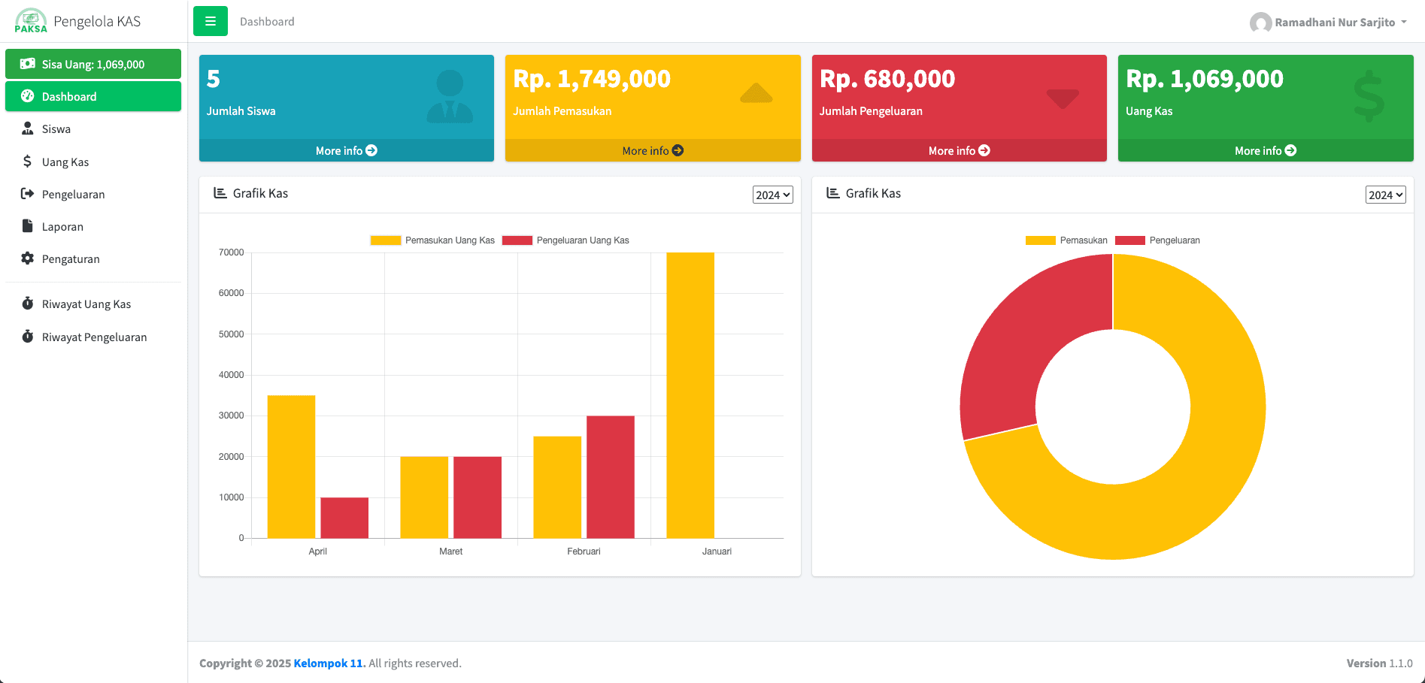The image size is (1425, 683).
Task: Click the PAKSA logo icon
Action: pyautogui.click(x=31, y=21)
